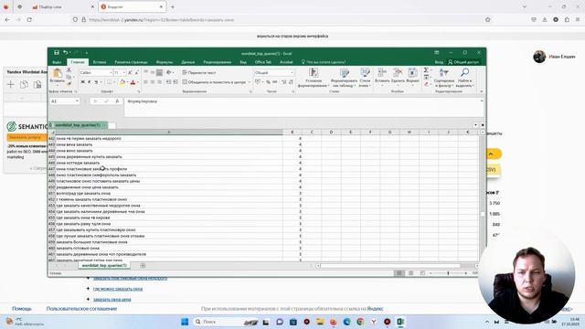Switch to the Разметка страницы tab
This screenshot has width=585, height=329.
coord(131,62)
